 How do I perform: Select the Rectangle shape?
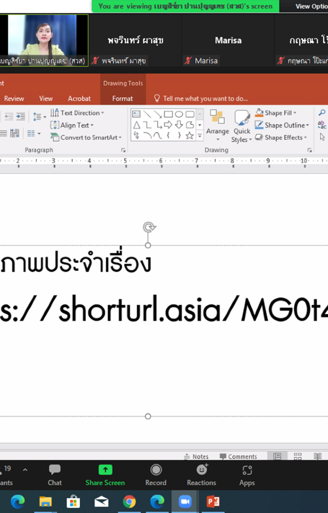[x=168, y=114]
